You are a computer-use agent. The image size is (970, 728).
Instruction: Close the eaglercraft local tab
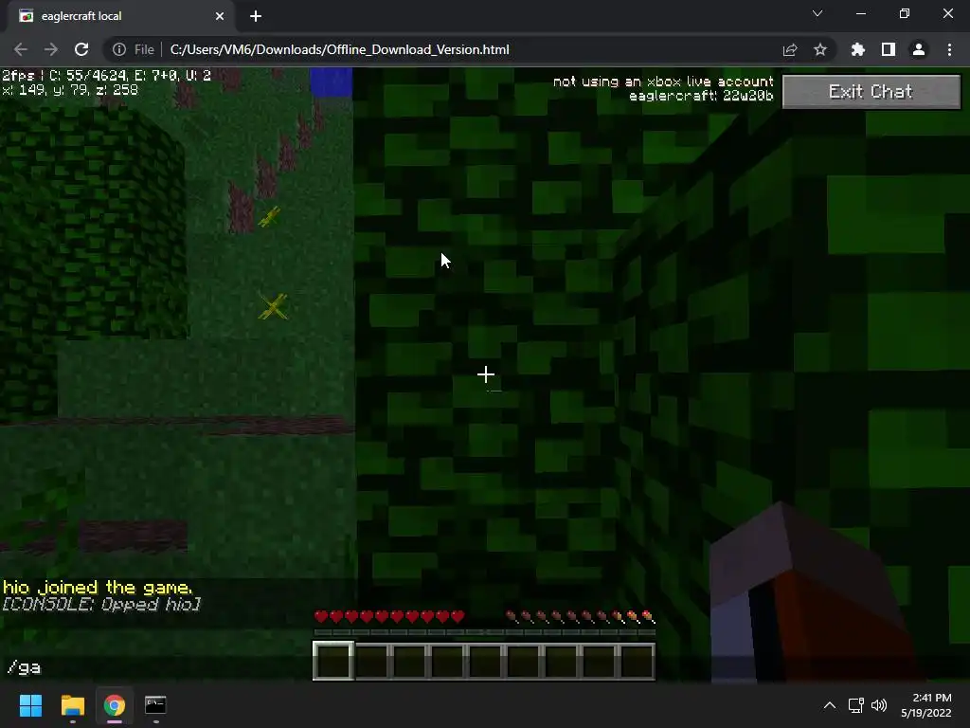tap(220, 17)
